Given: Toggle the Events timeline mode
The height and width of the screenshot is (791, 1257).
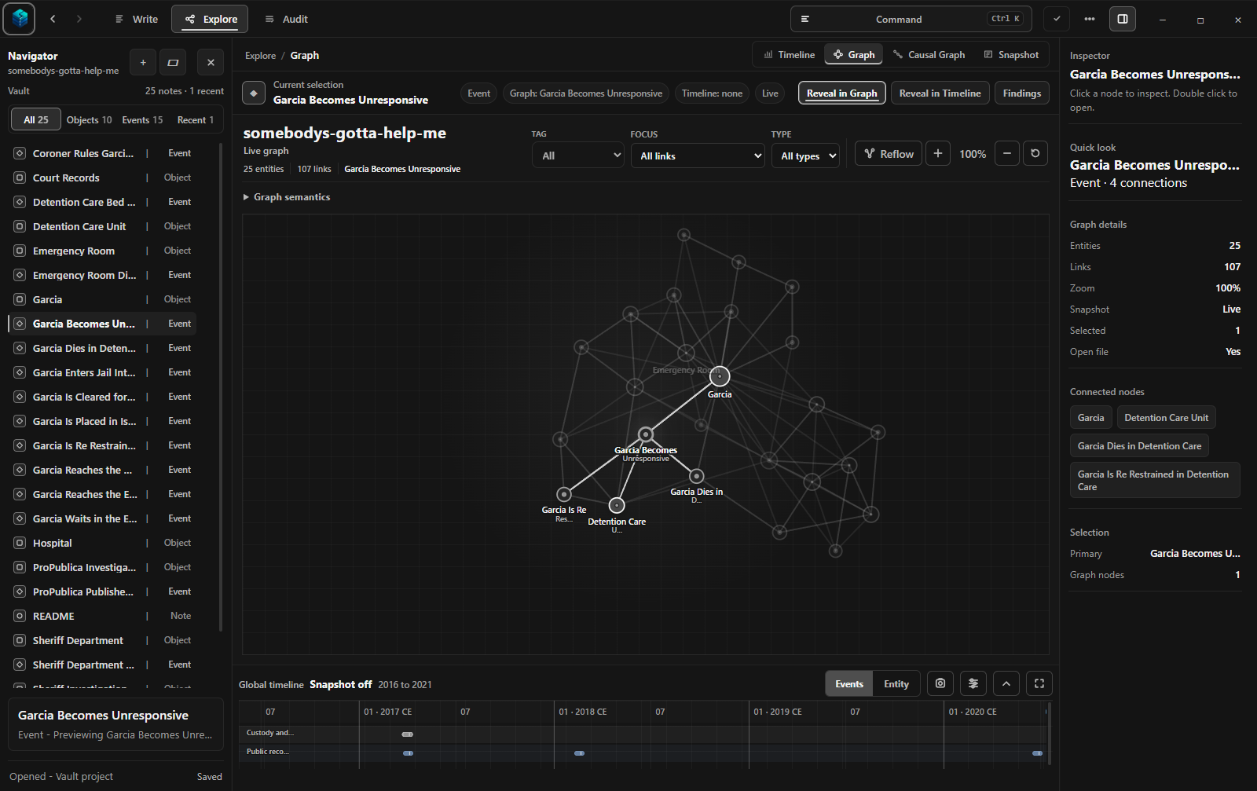Looking at the screenshot, I should pos(849,684).
